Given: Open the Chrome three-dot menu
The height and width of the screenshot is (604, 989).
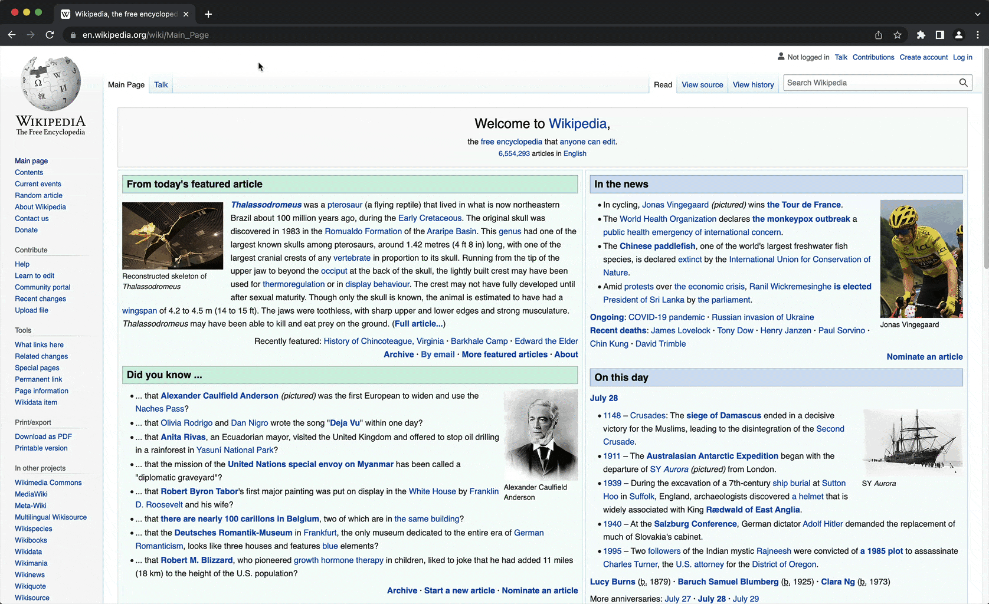Looking at the screenshot, I should (978, 35).
